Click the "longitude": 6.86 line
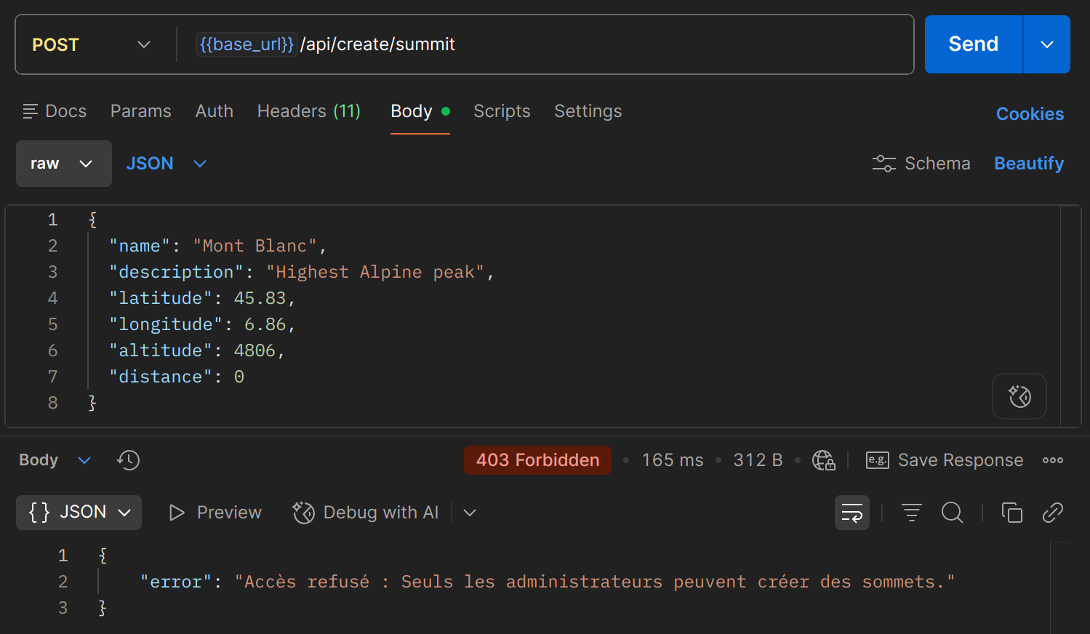Screen dimensions: 1090x634 pyautogui.click(x=202, y=324)
